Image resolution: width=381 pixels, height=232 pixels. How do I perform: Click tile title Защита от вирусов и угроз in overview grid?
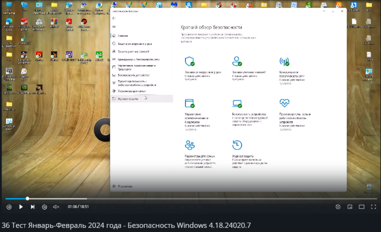click(203, 72)
